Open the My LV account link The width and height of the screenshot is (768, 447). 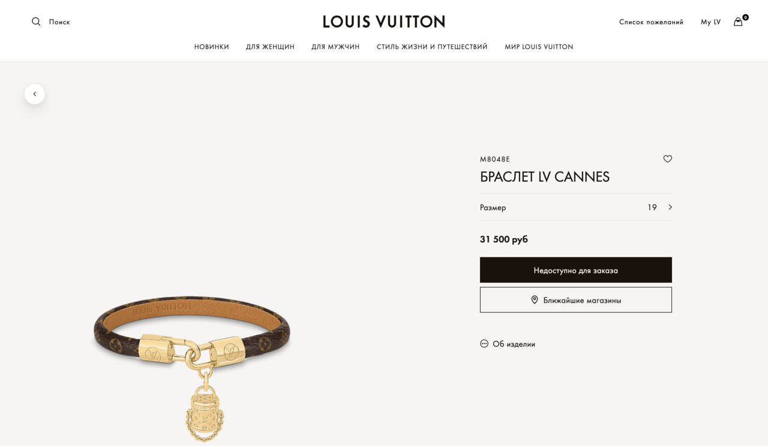[710, 22]
